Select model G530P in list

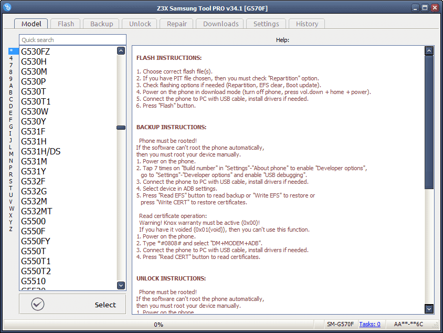pyautogui.click(x=34, y=82)
